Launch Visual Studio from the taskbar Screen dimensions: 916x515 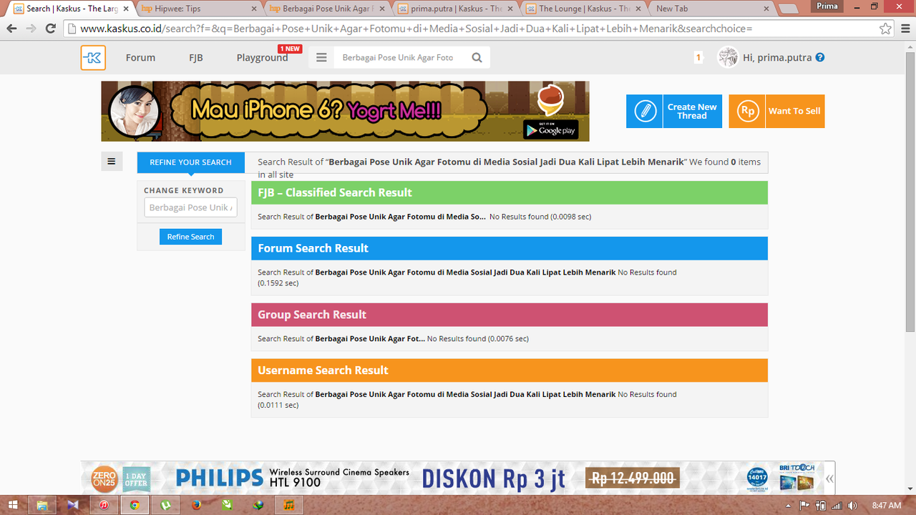tap(72, 505)
